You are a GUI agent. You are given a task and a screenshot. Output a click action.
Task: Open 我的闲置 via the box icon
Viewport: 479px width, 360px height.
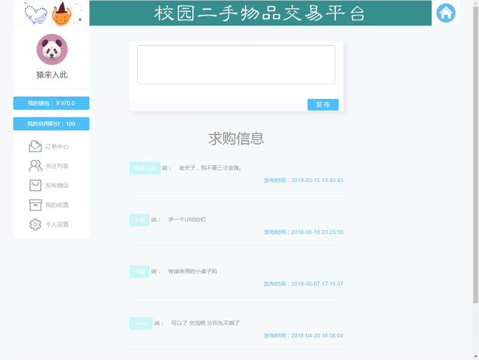[x=35, y=205]
